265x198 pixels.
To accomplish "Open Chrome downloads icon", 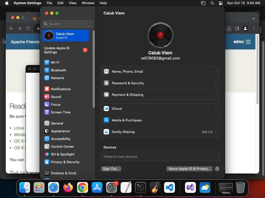I will tap(229, 28).
